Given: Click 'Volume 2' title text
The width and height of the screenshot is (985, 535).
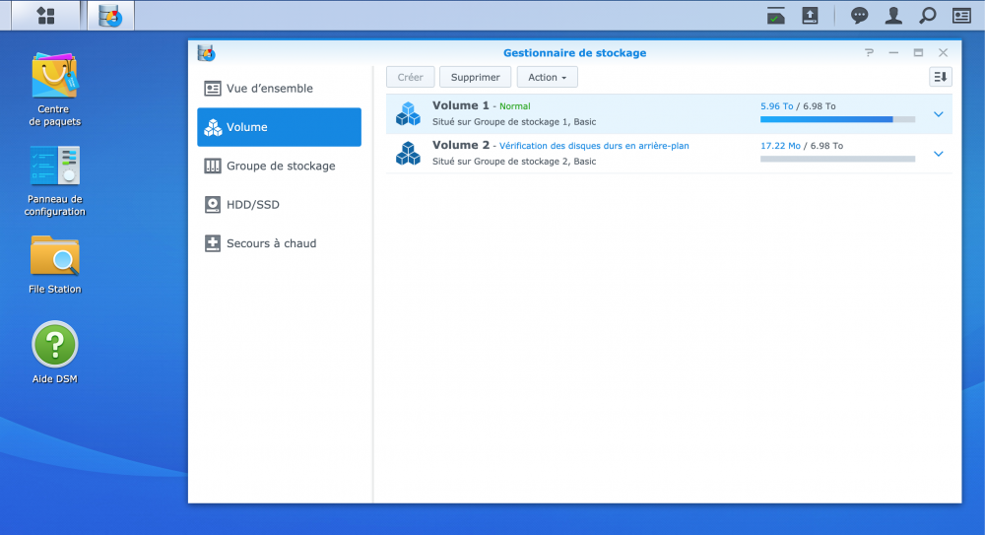Looking at the screenshot, I should (x=460, y=145).
